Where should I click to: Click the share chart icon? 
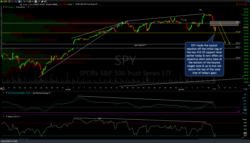[45, 2]
